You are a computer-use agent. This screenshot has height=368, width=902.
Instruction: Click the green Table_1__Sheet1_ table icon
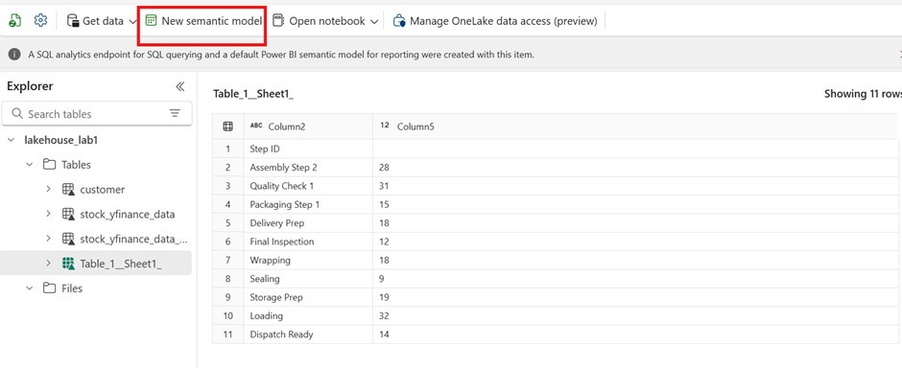coord(68,264)
